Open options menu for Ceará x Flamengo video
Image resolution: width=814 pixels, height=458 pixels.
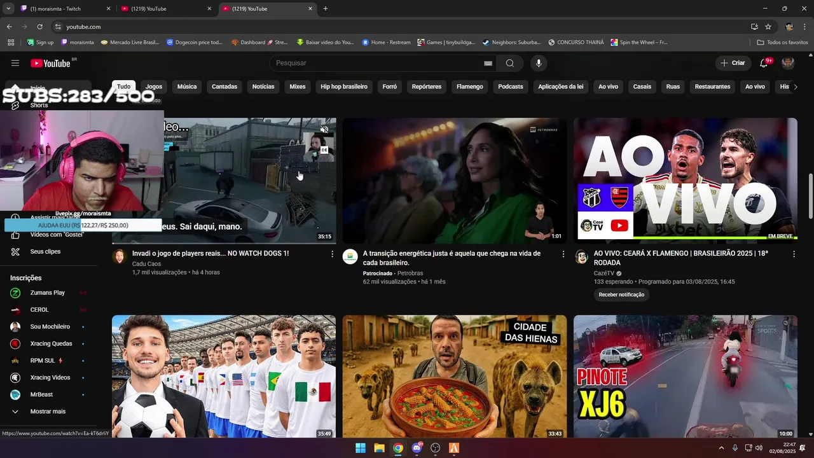pyautogui.click(x=794, y=254)
